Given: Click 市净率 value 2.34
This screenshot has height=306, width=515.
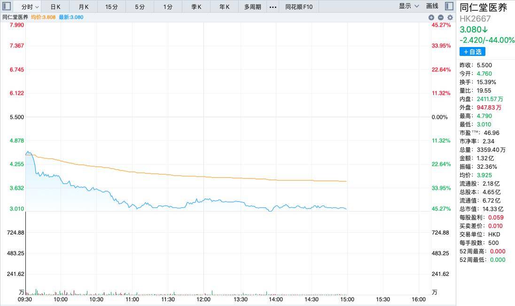Looking at the screenshot, I should coord(488,141).
